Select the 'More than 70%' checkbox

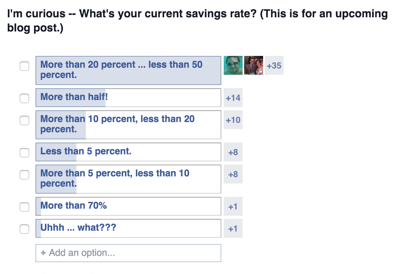coord(24,207)
